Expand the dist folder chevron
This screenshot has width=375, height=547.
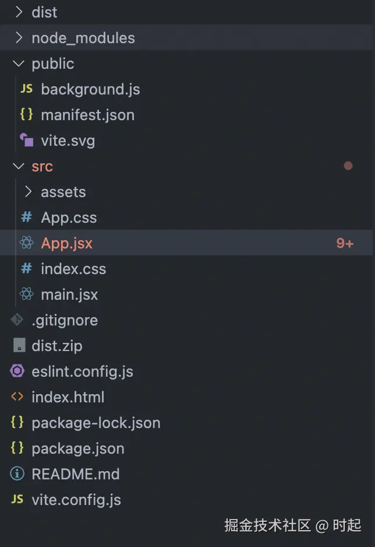click(x=19, y=12)
